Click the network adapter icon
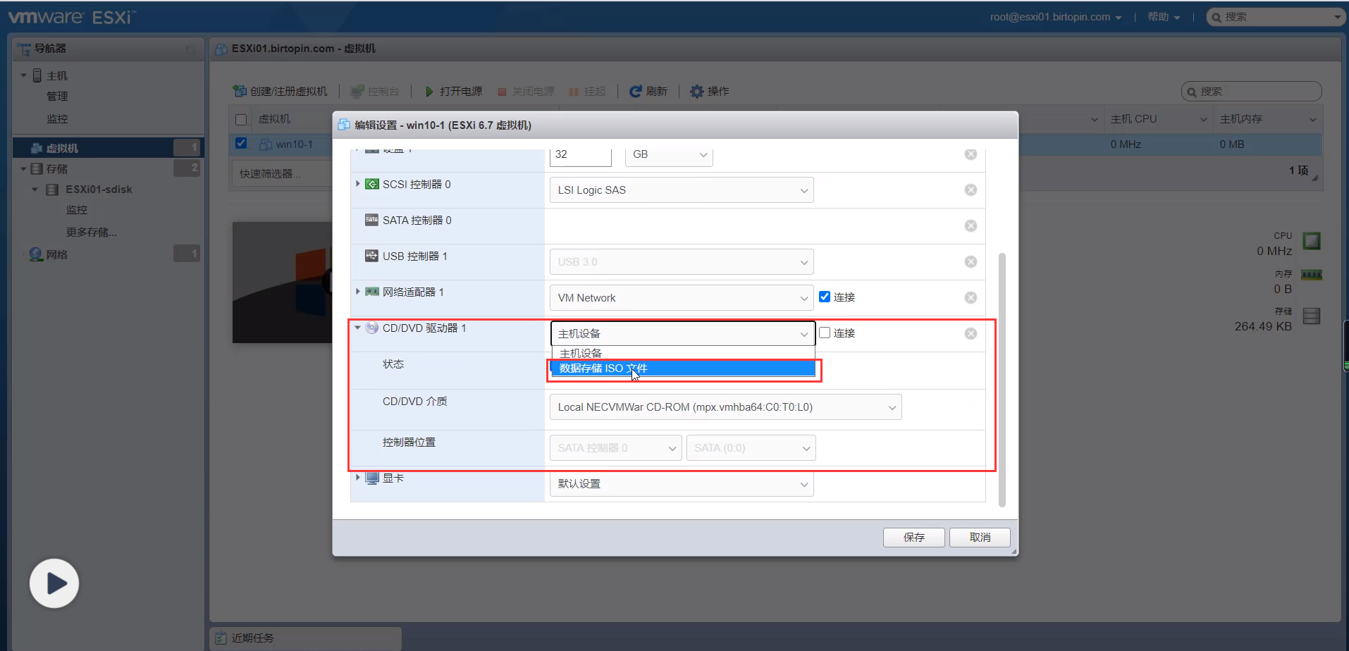 point(372,292)
